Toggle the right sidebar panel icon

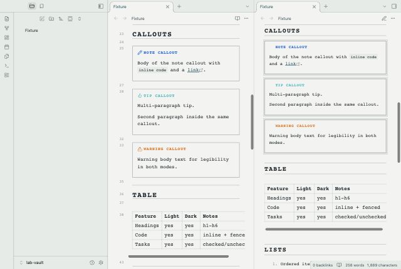click(394, 6)
